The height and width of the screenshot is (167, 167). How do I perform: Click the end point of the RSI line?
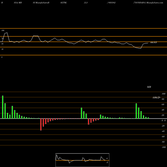(x=148, y=43)
